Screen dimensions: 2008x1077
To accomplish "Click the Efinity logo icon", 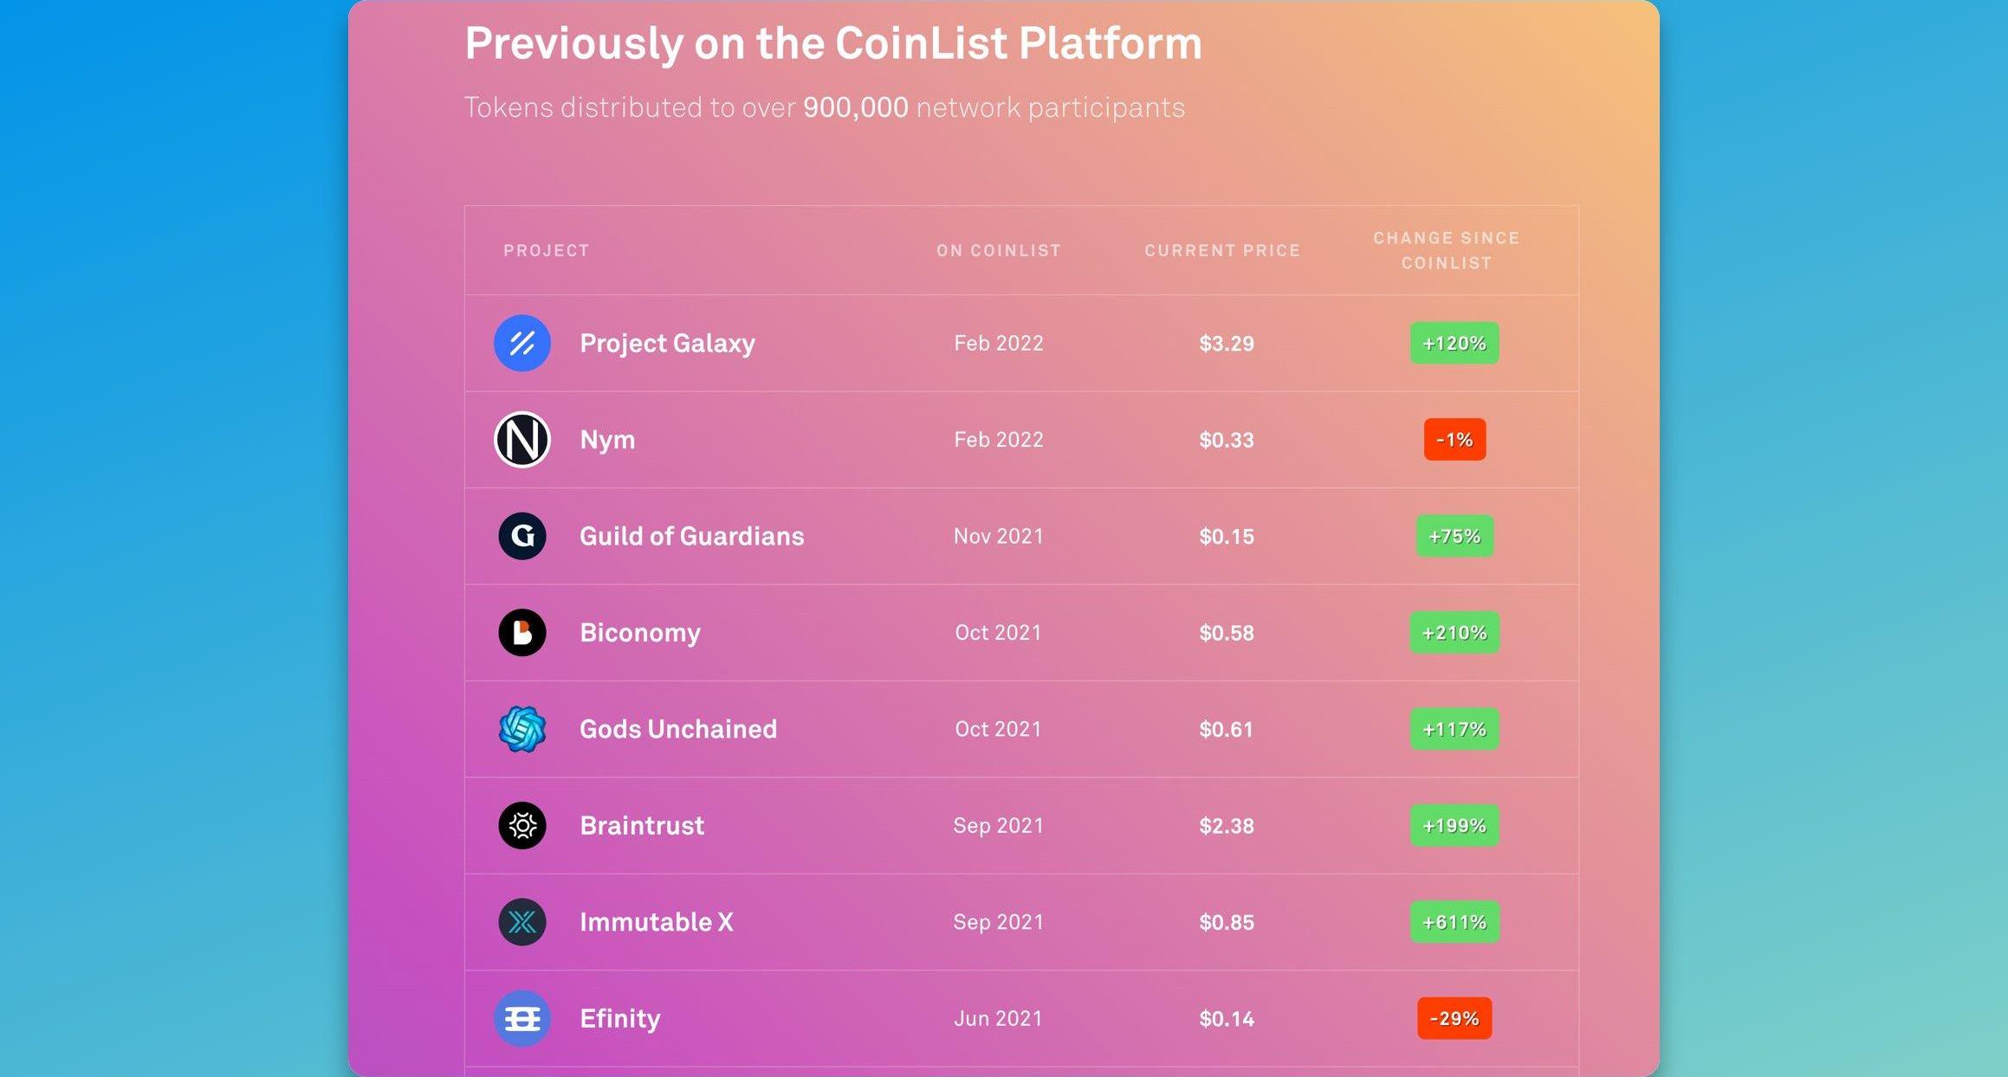I will (x=522, y=1019).
